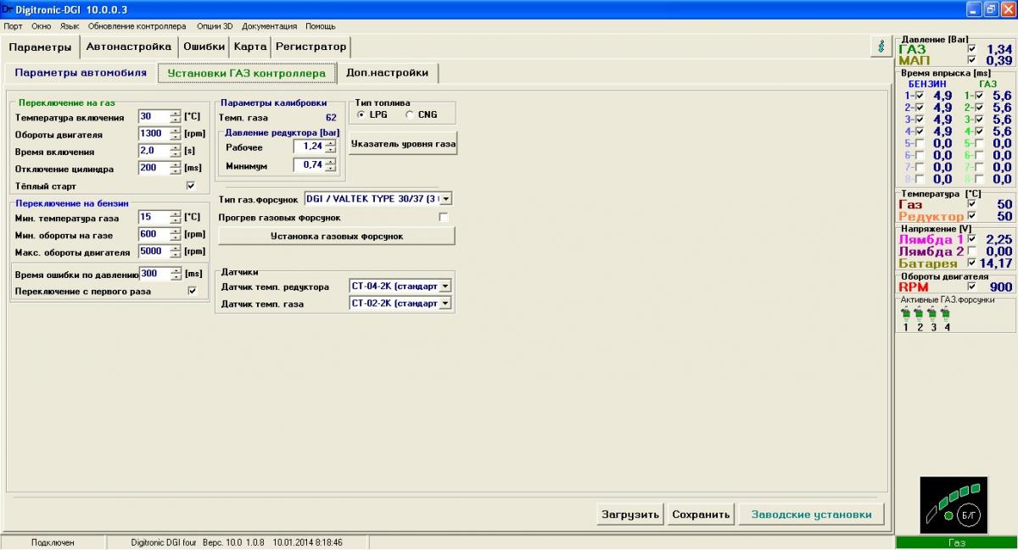
Task: Decrease Обороты двигателя with spinner down arrow
Action: [x=176, y=138]
